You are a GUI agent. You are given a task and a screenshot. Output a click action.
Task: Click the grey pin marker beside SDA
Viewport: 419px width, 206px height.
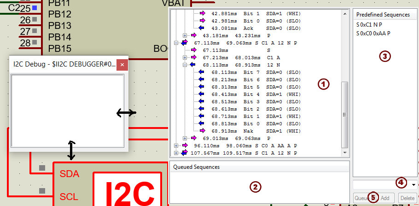click(x=42, y=167)
